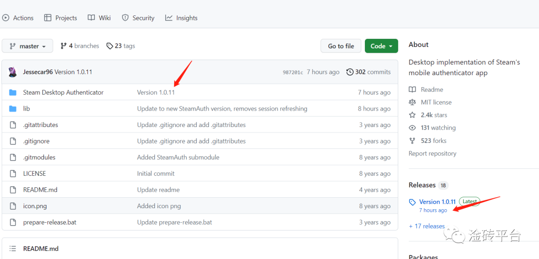Click the fork icon beside 523 forks

[412, 140]
